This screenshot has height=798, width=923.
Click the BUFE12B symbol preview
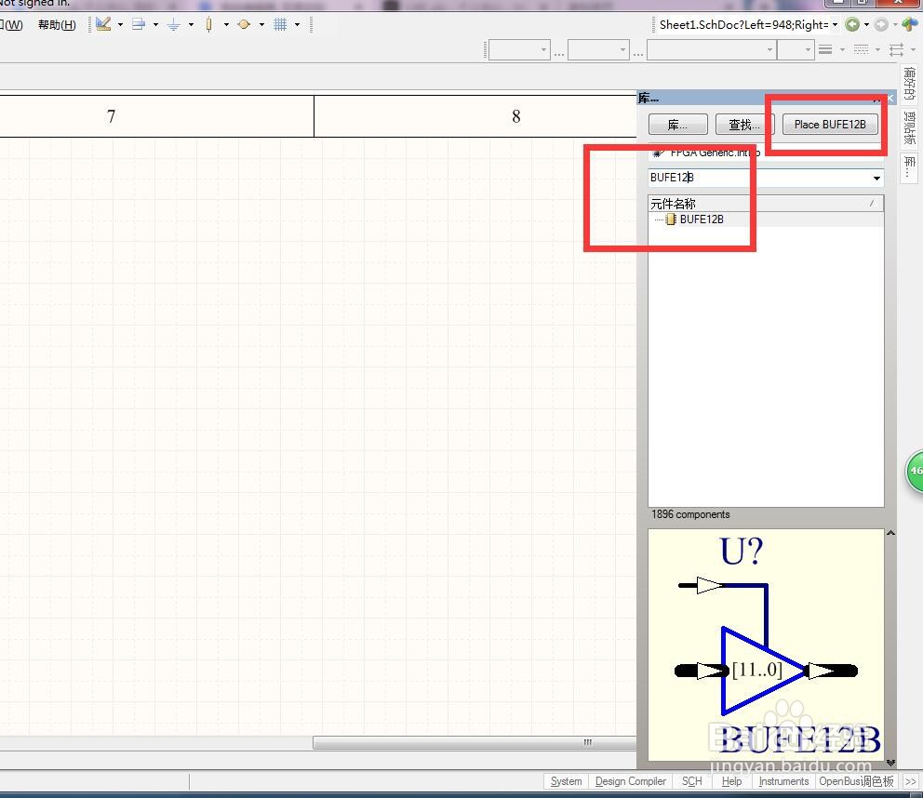click(767, 645)
